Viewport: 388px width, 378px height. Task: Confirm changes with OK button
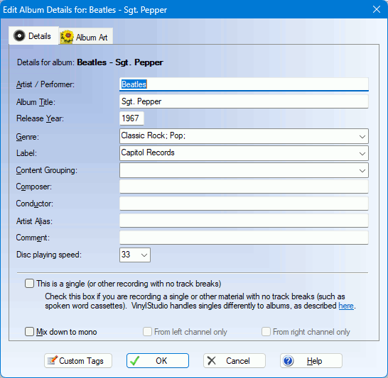click(158, 361)
